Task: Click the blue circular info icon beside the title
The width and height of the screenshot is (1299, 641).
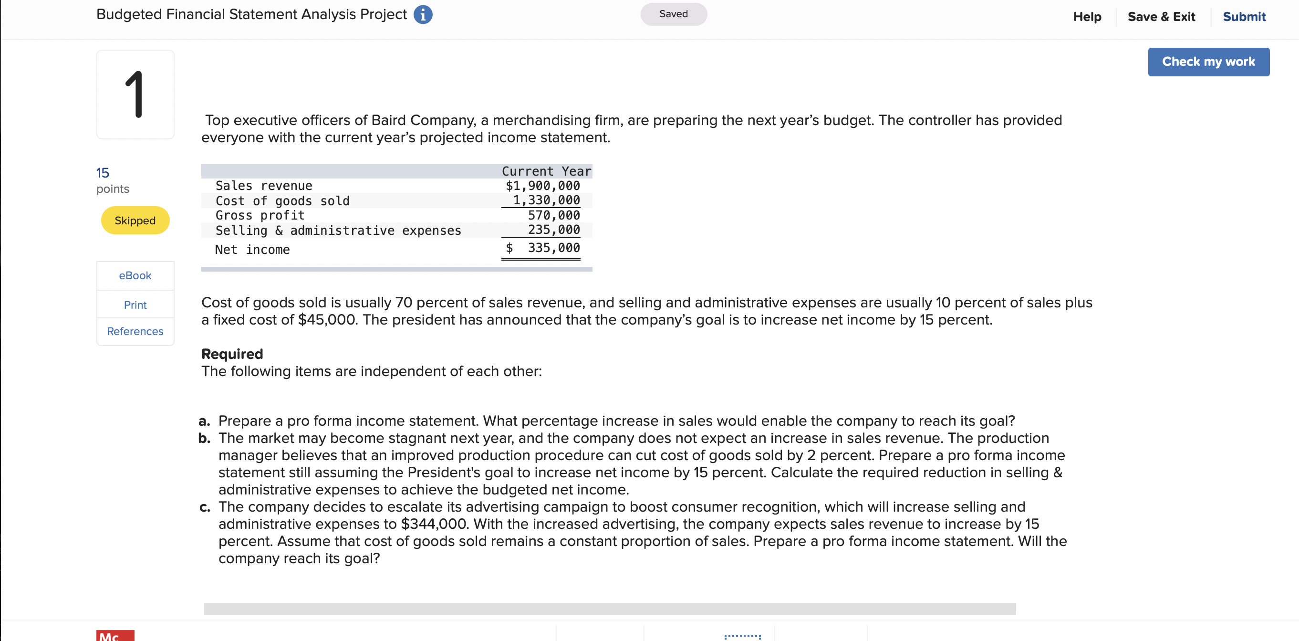Action: click(424, 14)
